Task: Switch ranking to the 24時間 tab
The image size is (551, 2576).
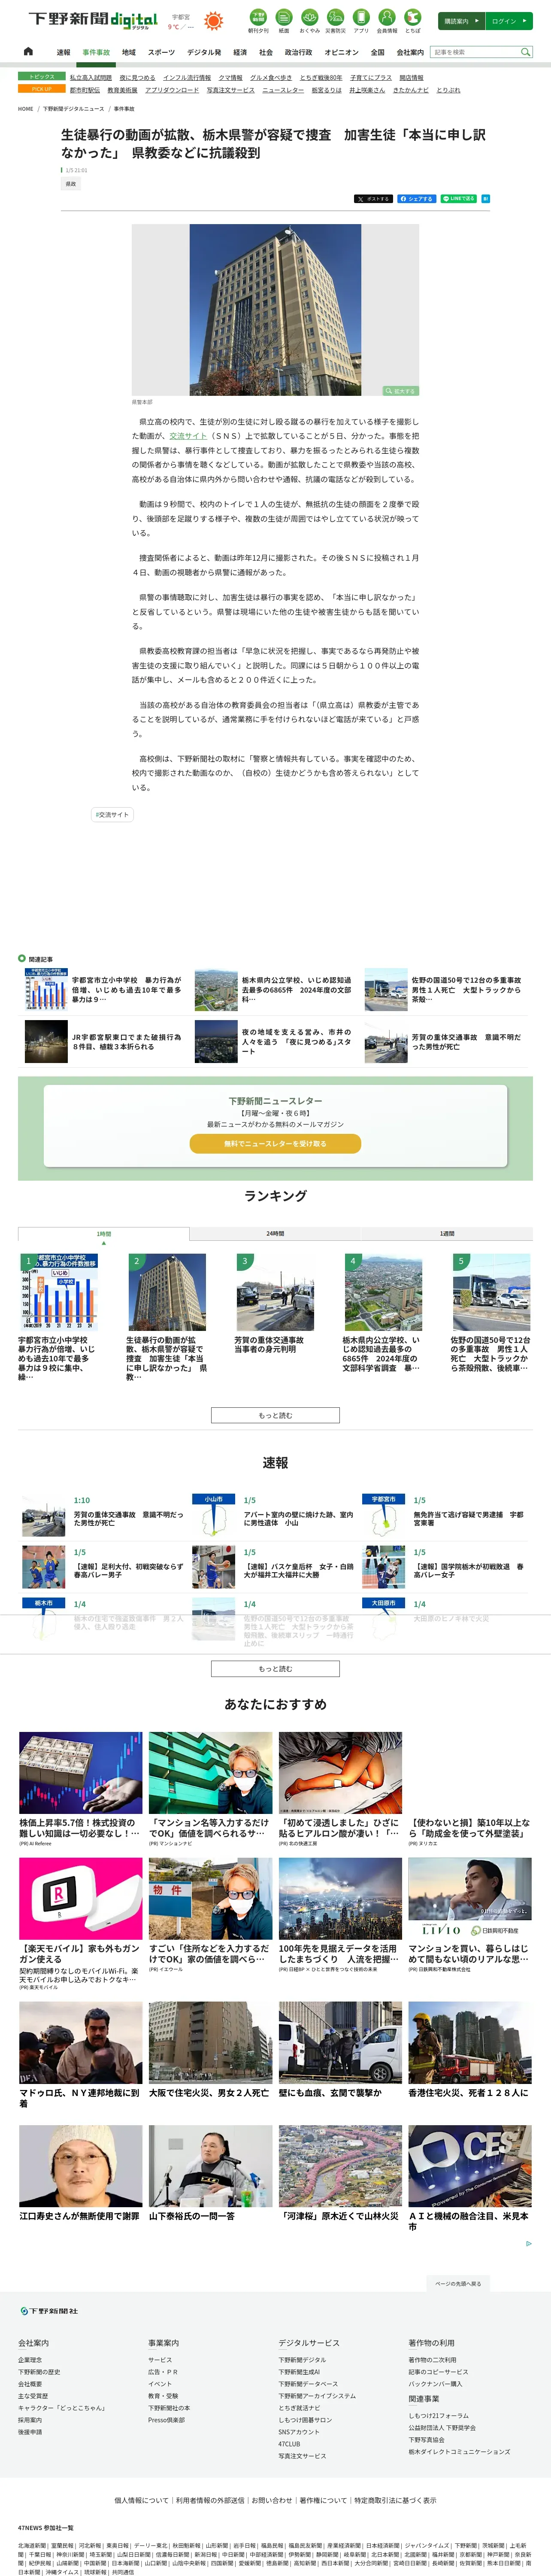Action: (275, 1233)
